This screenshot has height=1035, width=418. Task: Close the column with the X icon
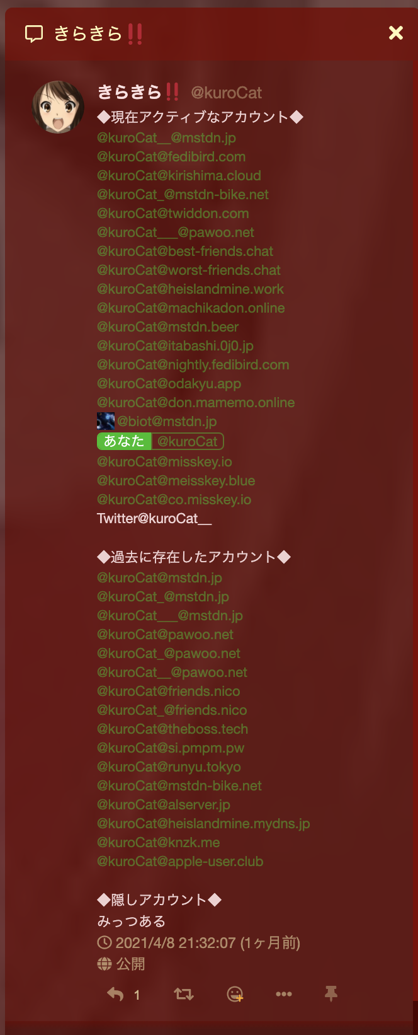coord(396,33)
